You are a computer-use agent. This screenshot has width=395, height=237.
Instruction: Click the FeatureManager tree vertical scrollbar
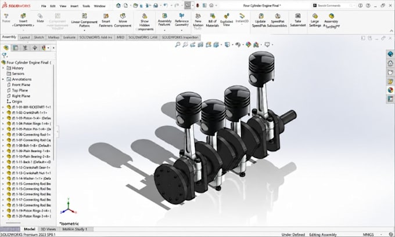[x=53, y=112]
